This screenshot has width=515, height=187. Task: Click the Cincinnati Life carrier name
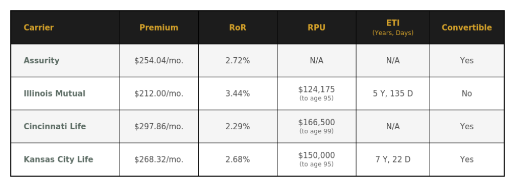55,127
